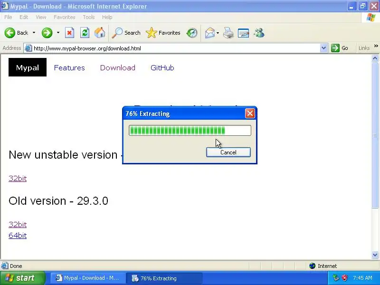Image resolution: width=380 pixels, height=285 pixels.
Task: Click the Old version - 29.3.0 heading
Action: tap(58, 201)
